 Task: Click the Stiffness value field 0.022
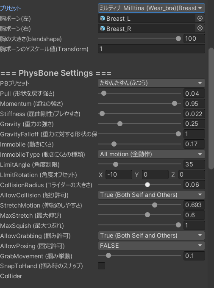[194, 114]
